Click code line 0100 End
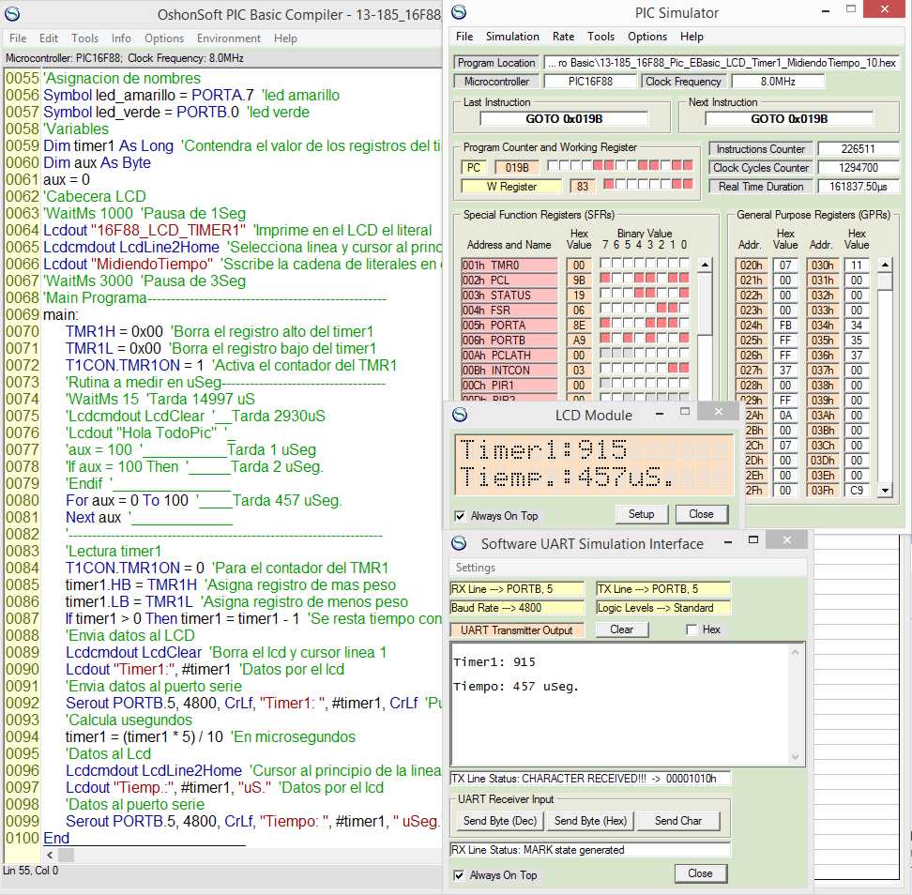The height and width of the screenshot is (895, 912). (x=56, y=838)
